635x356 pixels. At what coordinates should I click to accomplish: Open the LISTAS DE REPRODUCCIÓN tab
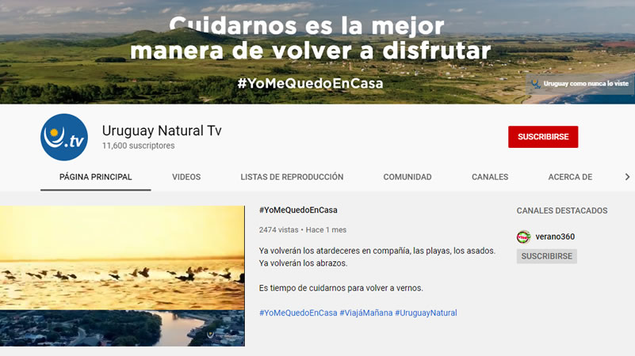[x=292, y=177]
